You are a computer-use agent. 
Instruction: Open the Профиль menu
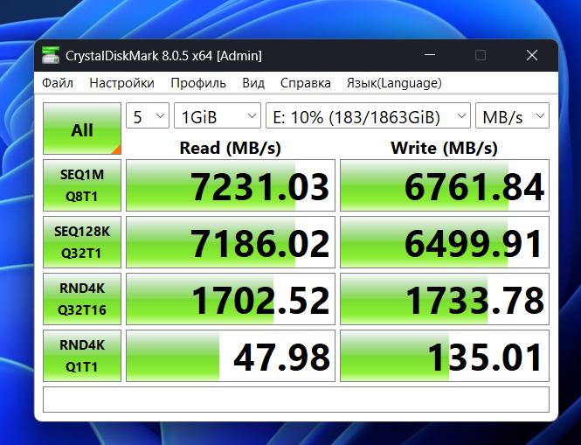(x=198, y=83)
